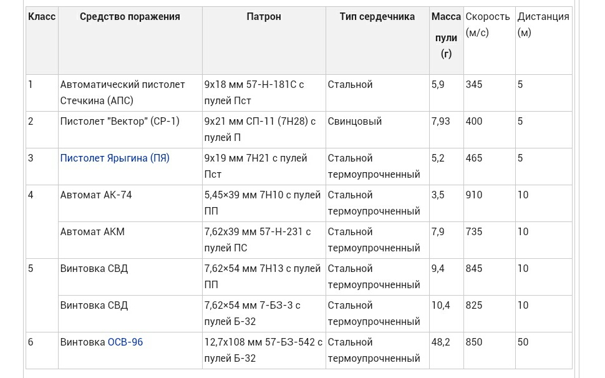Click the Масса пули (г) header

[x=446, y=36]
